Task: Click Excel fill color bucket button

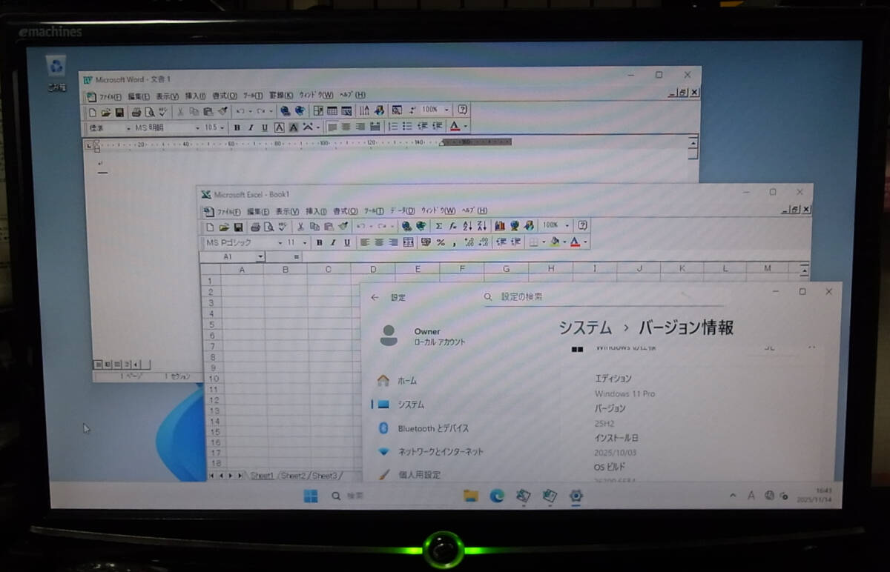Action: click(556, 242)
